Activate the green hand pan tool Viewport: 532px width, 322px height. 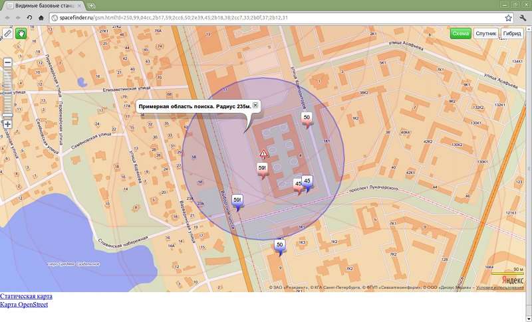[x=21, y=33]
